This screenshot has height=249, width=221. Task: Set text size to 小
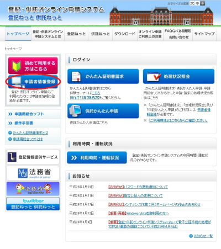[202, 3]
